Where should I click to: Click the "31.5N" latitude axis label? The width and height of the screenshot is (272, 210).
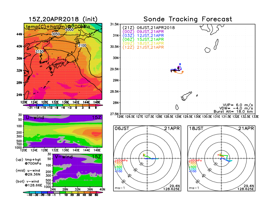tap(114, 24)
